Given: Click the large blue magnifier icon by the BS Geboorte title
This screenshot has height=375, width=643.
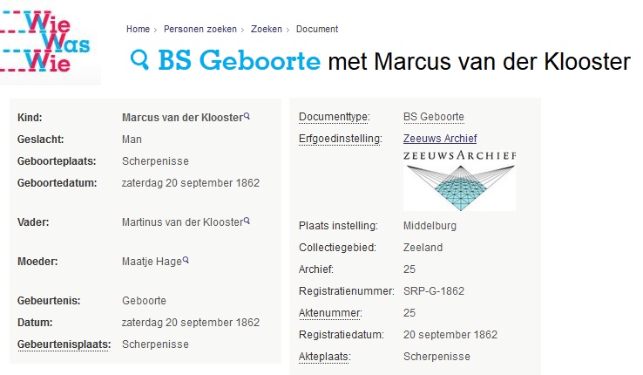Looking at the screenshot, I should (139, 60).
